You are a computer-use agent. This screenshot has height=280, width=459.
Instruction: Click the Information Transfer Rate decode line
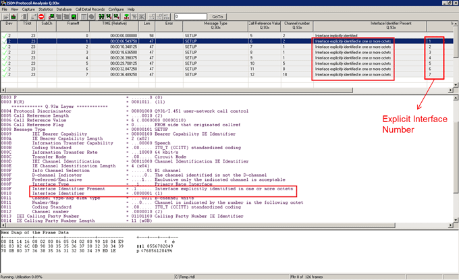(x=90, y=152)
